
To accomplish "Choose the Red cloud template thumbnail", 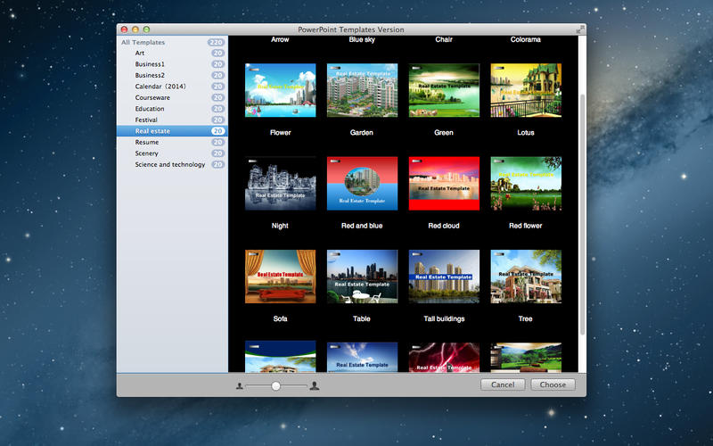I will [444, 183].
